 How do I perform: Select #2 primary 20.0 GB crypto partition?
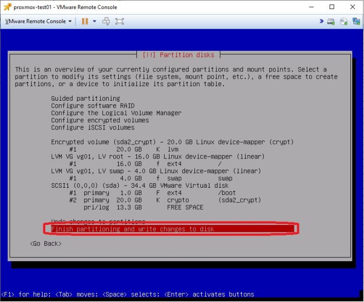[165, 200]
